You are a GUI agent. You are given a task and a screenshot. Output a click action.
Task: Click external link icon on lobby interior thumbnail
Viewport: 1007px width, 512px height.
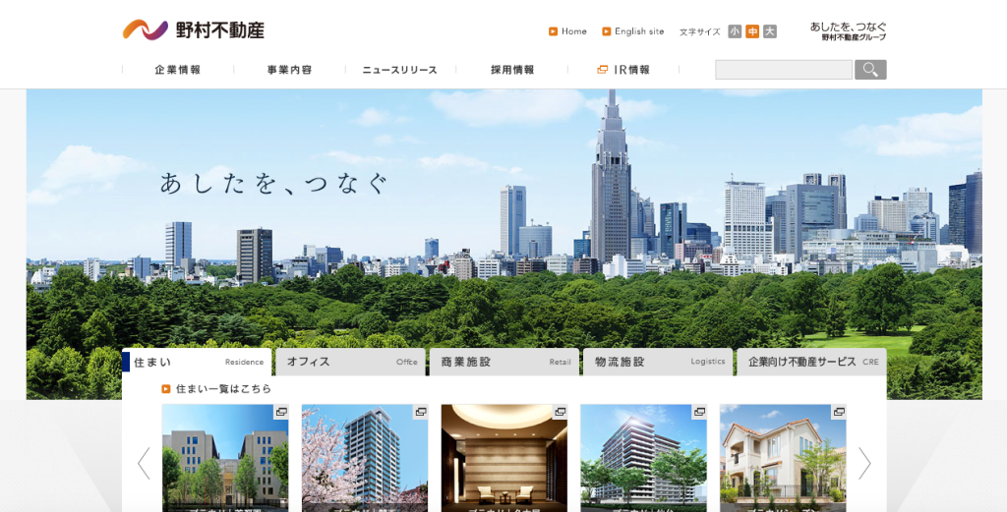tap(561, 412)
